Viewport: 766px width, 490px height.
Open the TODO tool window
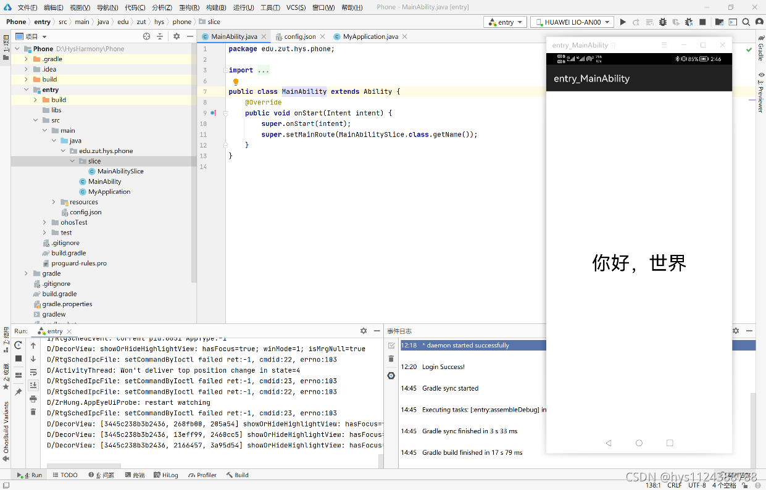coord(65,475)
